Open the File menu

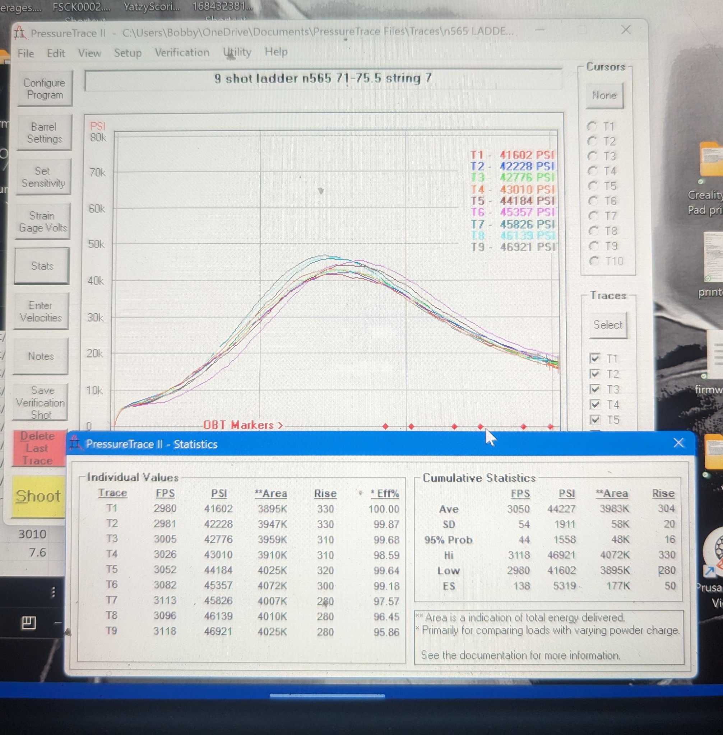[26, 53]
